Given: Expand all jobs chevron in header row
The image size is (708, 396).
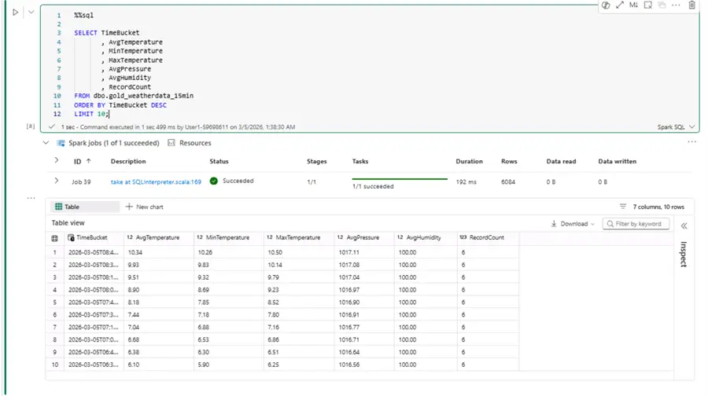Looking at the screenshot, I should point(57,160).
